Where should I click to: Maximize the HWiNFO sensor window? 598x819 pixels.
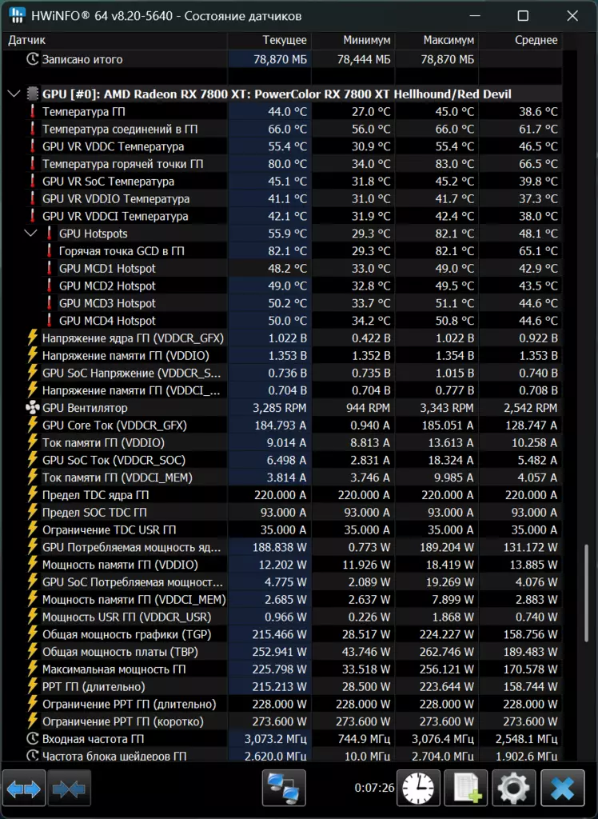(524, 16)
